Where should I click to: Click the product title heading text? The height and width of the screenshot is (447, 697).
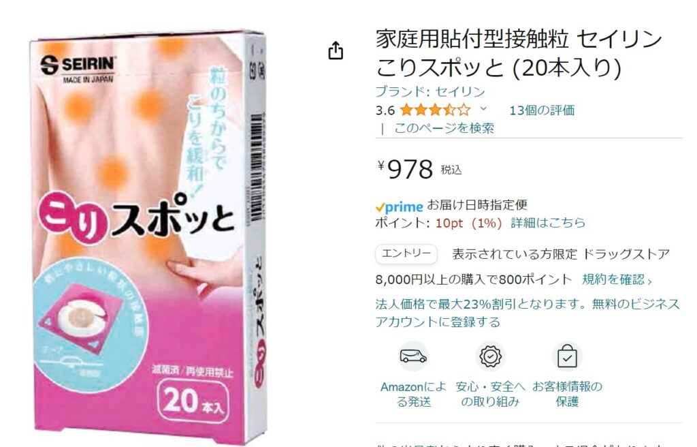[x=519, y=53]
